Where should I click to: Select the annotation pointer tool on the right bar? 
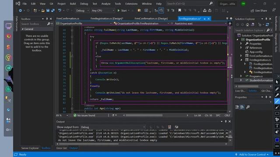tap(277, 82)
